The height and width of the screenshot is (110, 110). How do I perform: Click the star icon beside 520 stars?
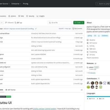(87, 49)
